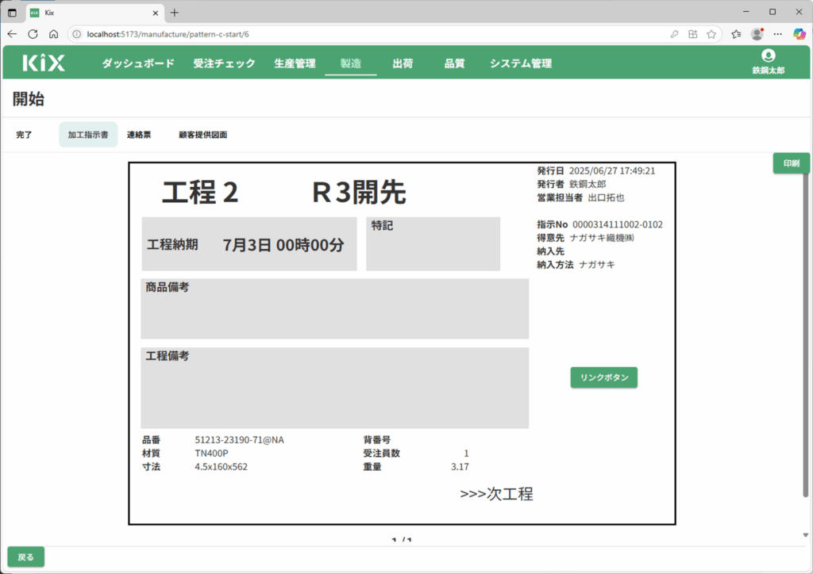Open browser home page icon

(x=53, y=34)
